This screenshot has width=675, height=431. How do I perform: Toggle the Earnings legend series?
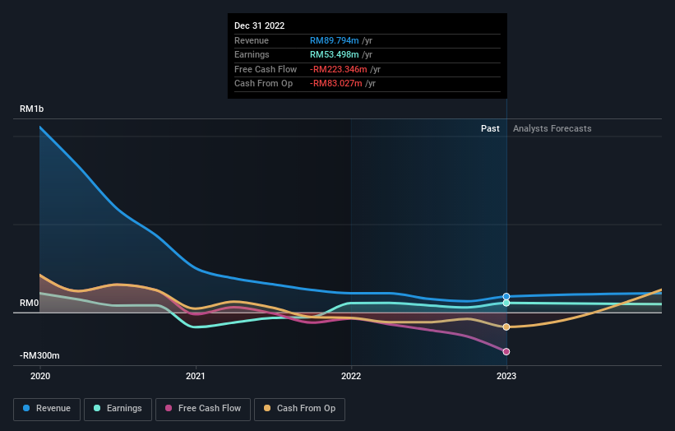tap(118, 409)
